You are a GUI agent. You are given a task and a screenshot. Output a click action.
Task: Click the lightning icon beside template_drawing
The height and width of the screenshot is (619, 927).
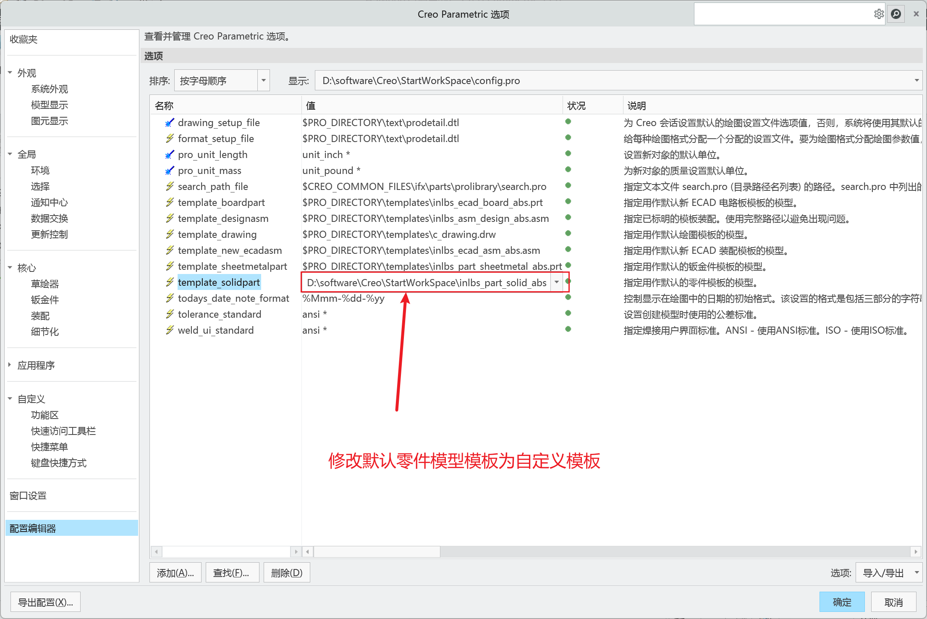click(170, 234)
